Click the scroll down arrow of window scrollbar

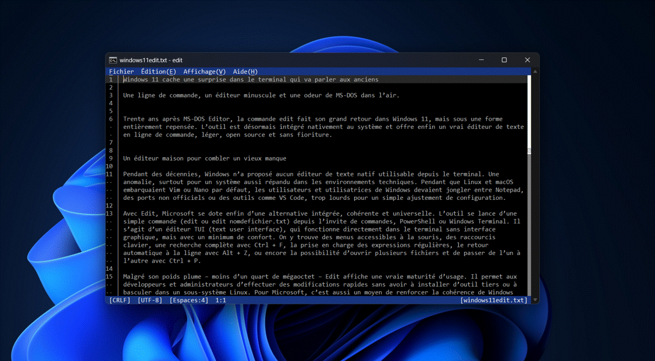click(534, 300)
